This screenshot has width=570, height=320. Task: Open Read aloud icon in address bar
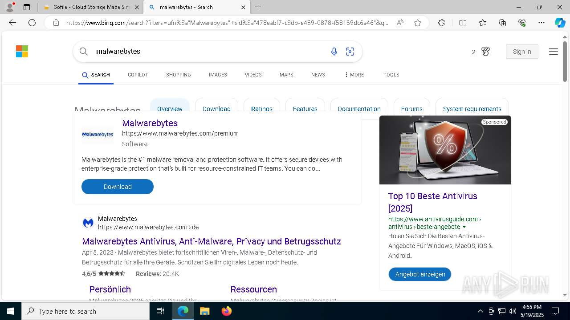pos(400,23)
